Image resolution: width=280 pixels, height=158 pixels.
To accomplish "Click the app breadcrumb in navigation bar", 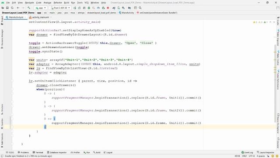I will point(39,13).
